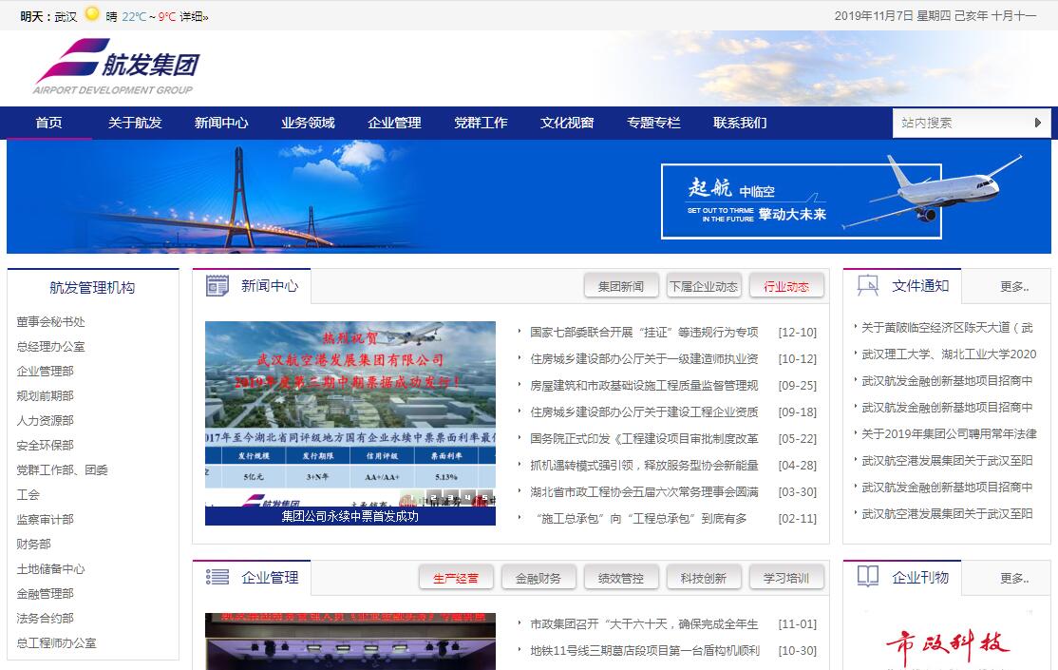Click the 新闻中心 newspaper icon
1058x670 pixels.
point(217,285)
